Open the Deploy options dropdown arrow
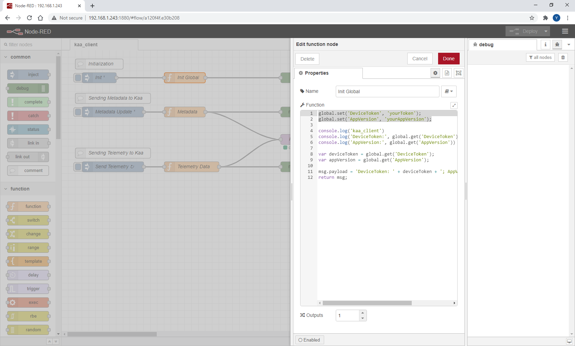This screenshot has height=346, width=575. (546, 31)
